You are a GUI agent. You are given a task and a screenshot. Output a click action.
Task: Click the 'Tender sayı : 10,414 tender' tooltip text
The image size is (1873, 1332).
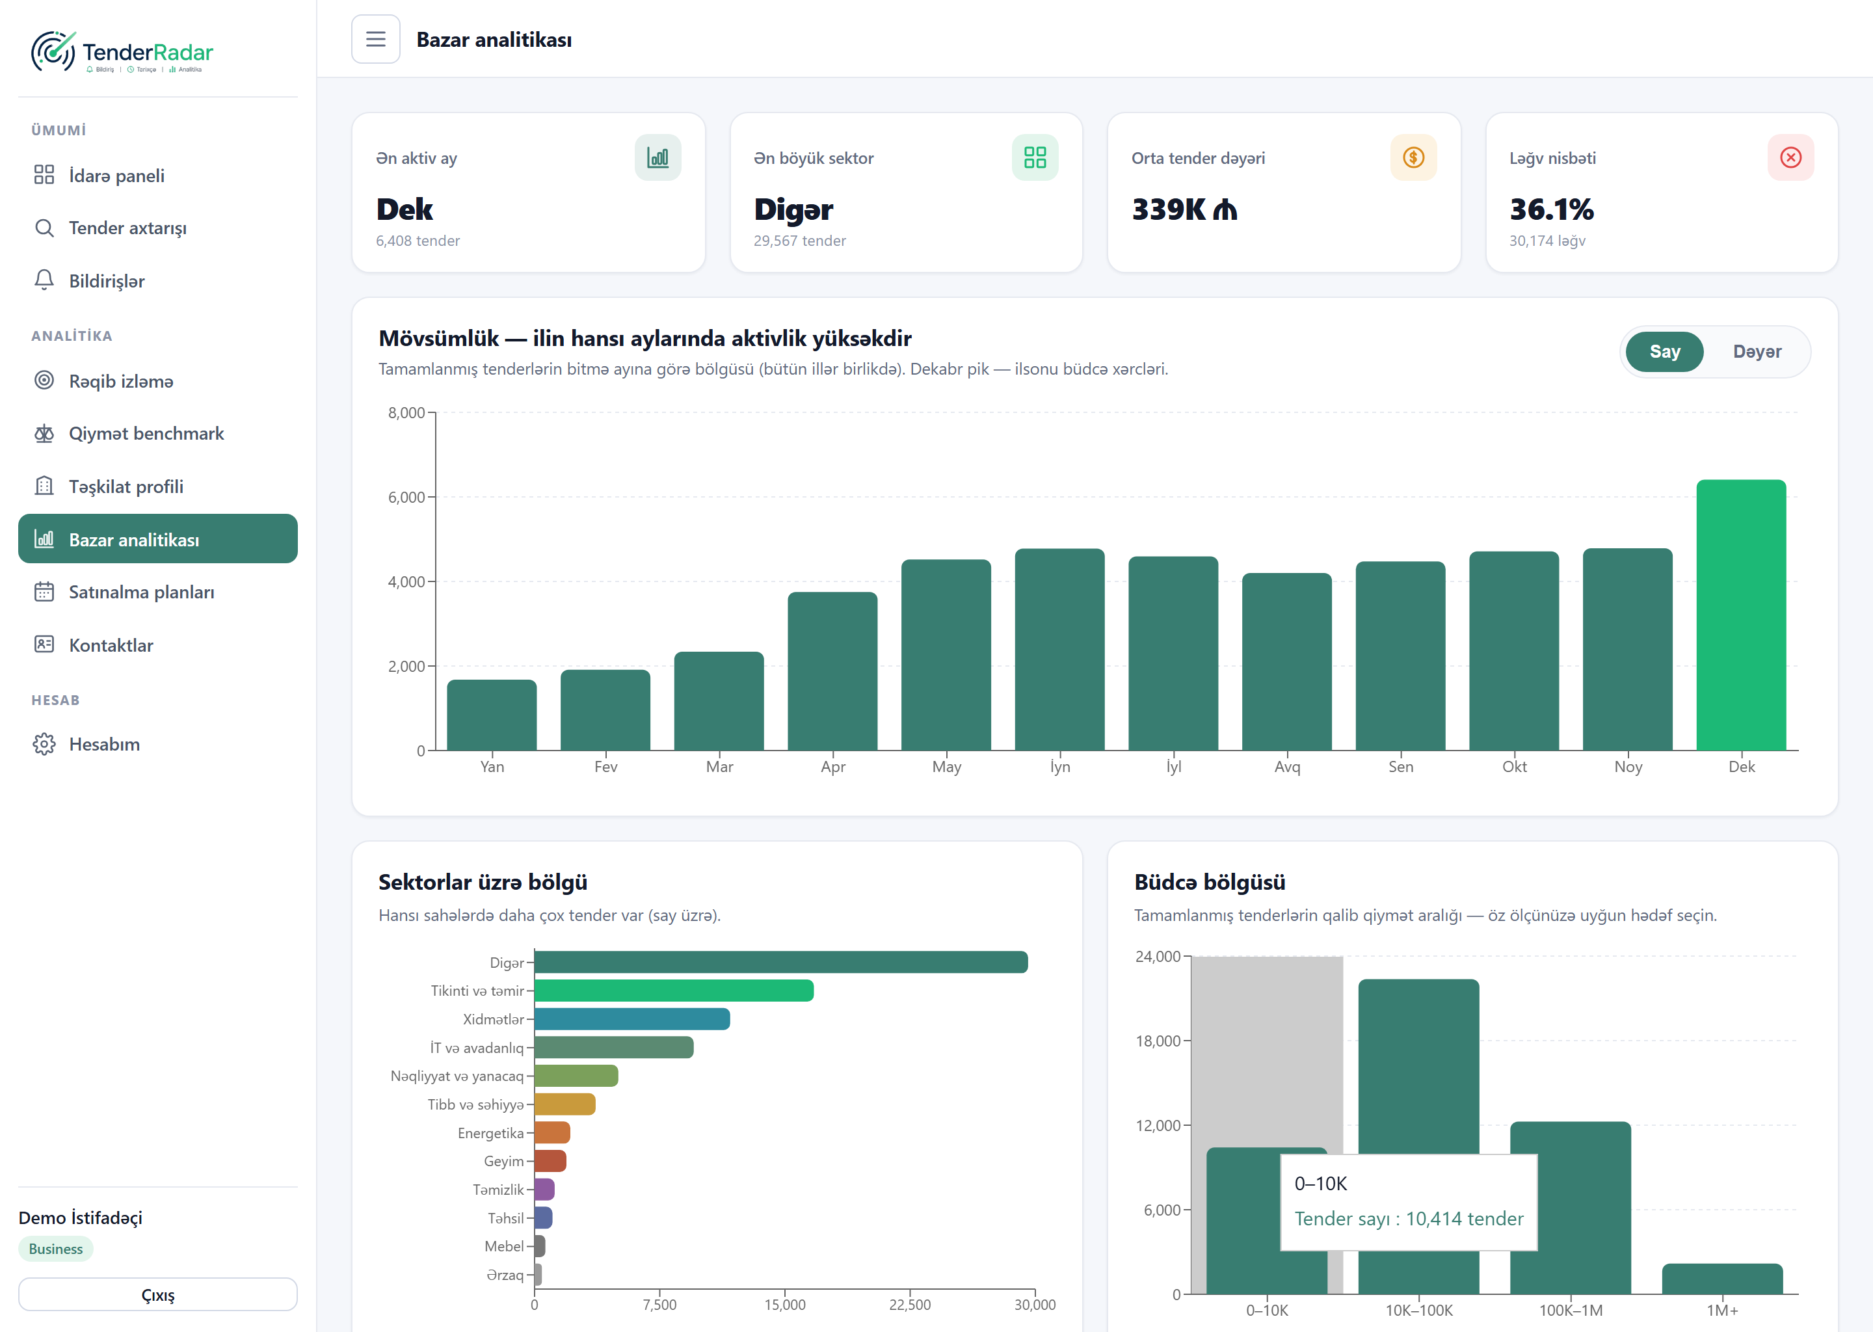click(x=1409, y=1219)
